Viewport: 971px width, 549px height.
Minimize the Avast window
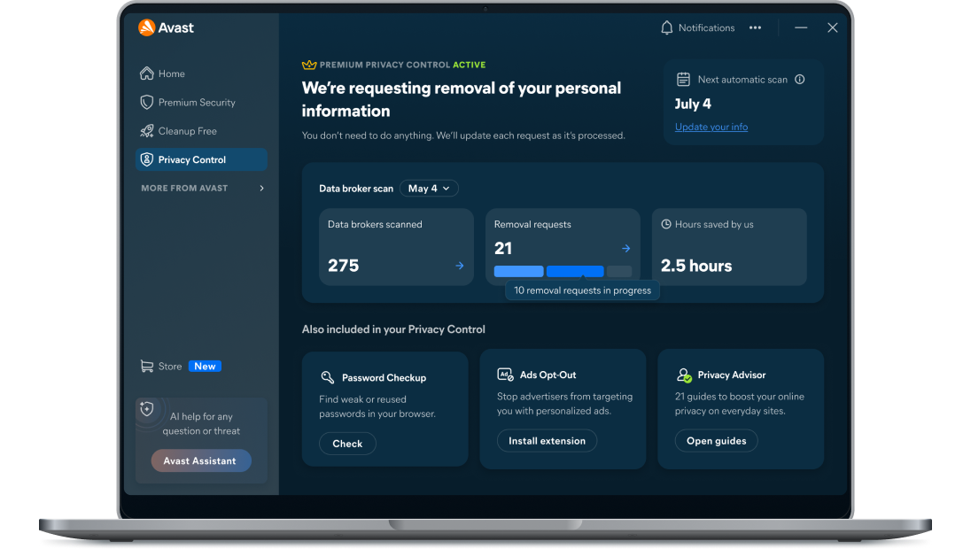click(x=801, y=27)
